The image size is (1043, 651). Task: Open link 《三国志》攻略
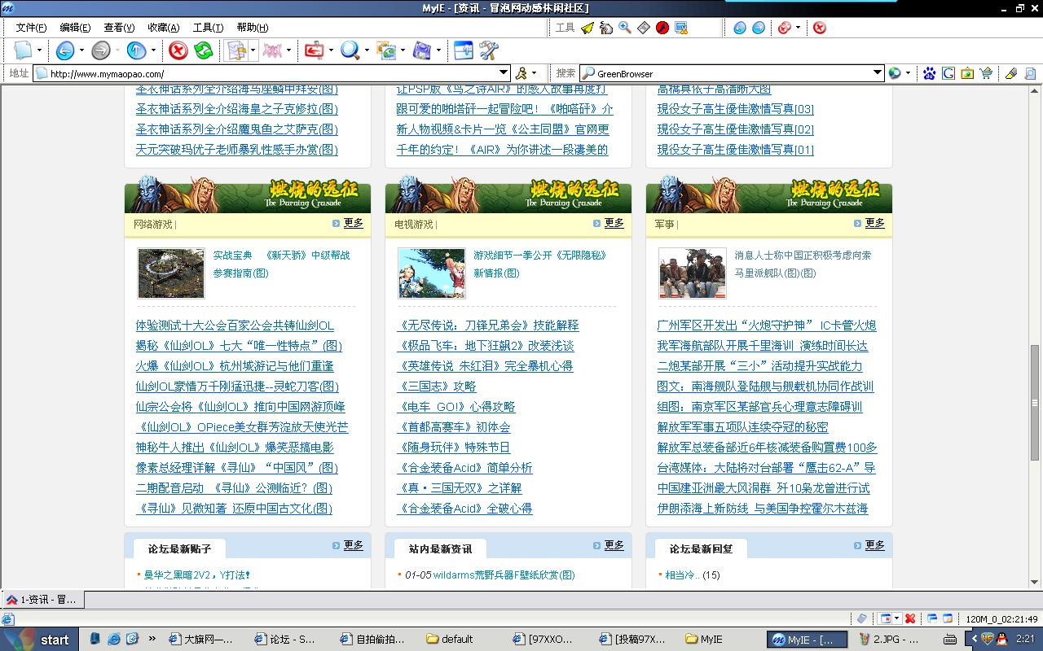tap(436, 387)
